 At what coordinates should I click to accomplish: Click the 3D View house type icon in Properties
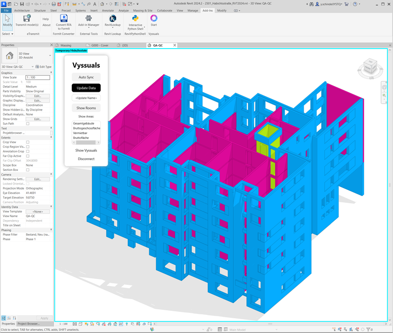(x=9, y=55)
